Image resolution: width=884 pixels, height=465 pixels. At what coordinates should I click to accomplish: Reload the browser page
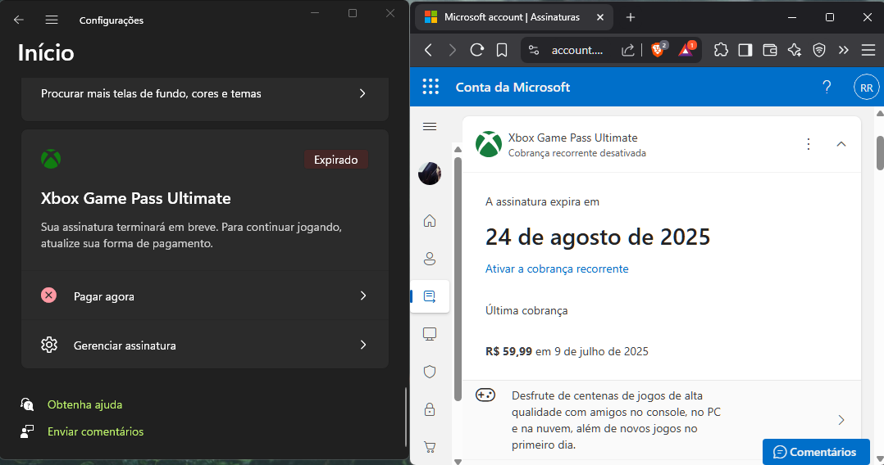pos(477,50)
